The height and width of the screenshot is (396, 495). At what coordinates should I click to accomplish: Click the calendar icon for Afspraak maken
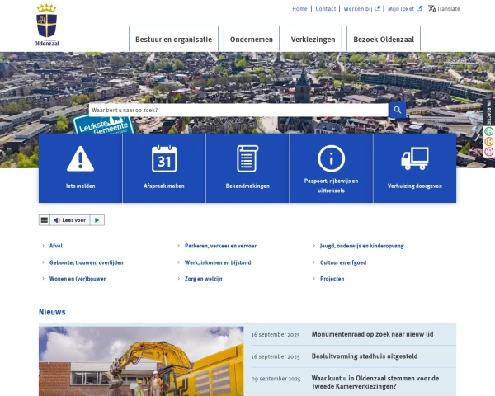[164, 159]
